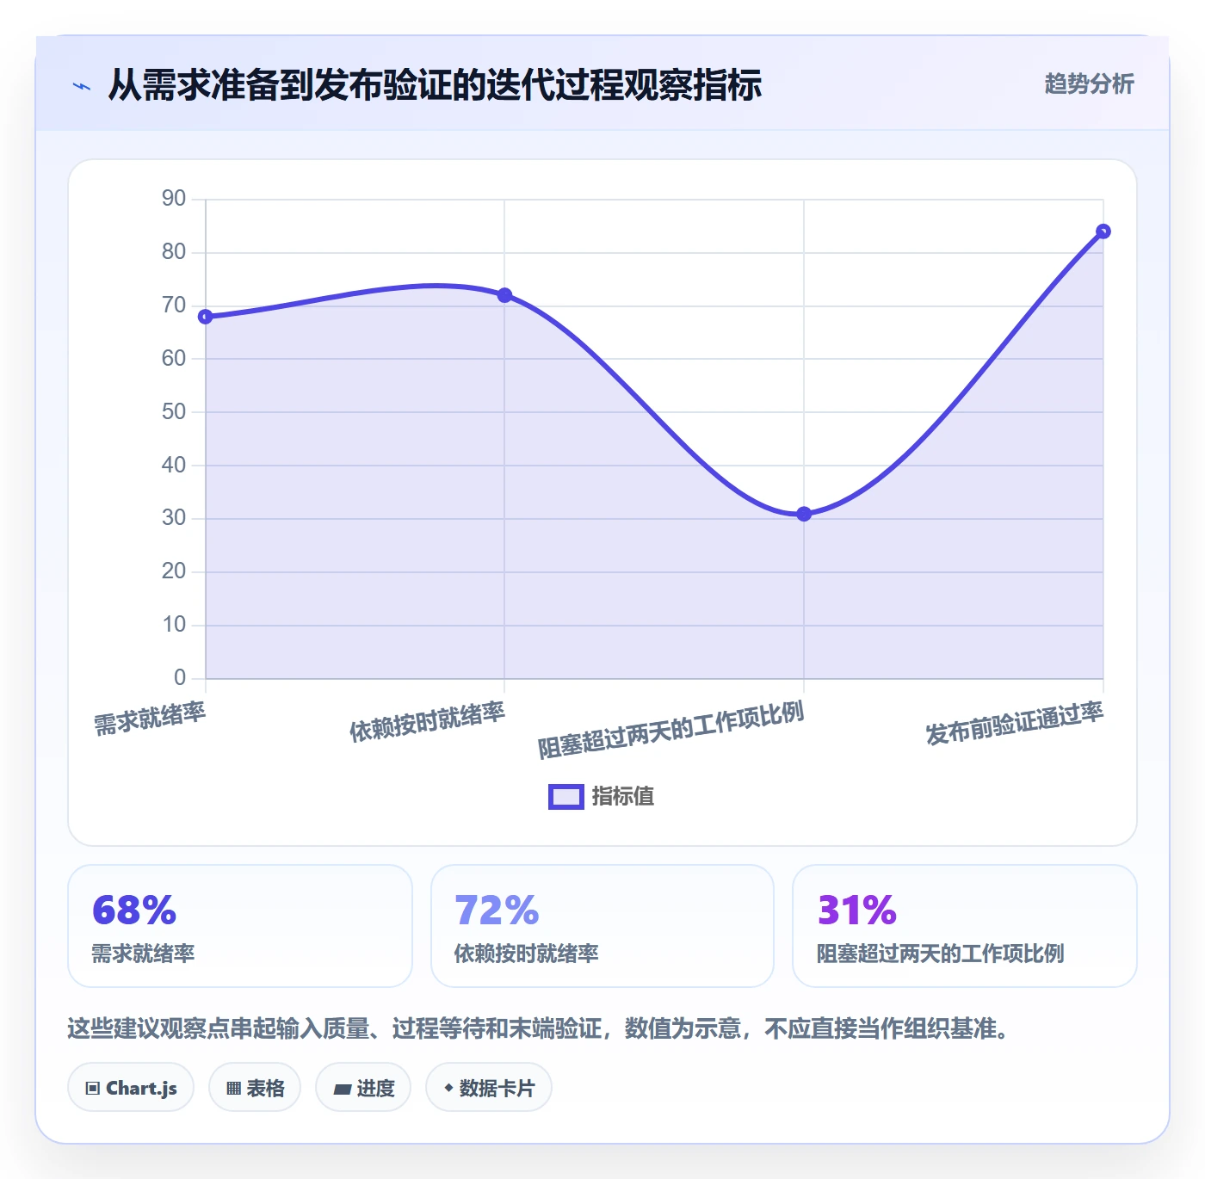
Task: Click the x-axis label 发布前验证通过率
Action: (x=1015, y=723)
